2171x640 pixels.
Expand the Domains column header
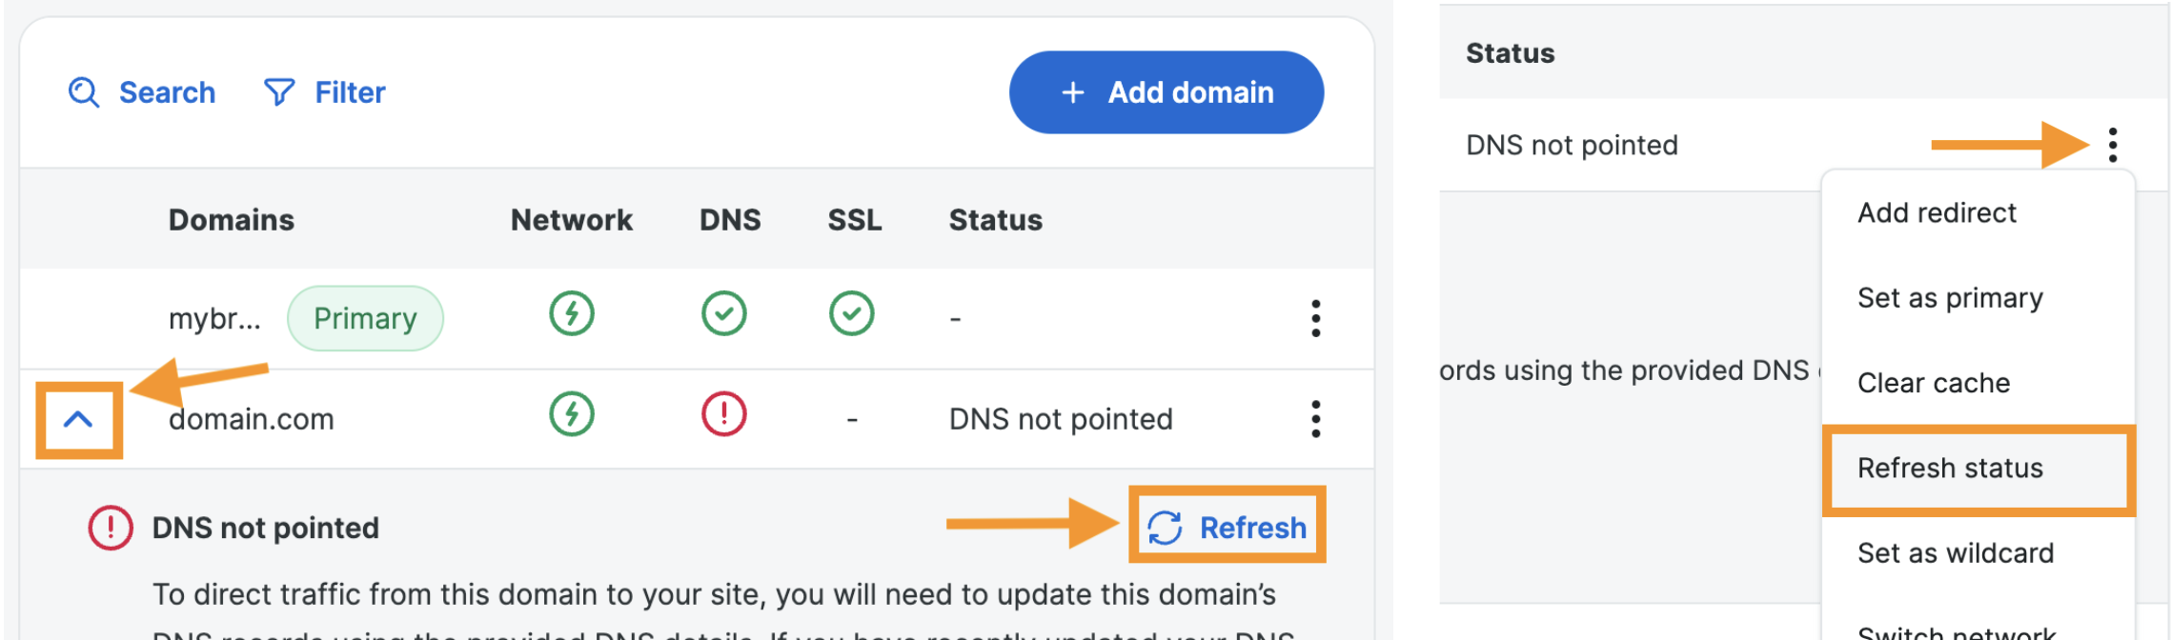point(231,220)
